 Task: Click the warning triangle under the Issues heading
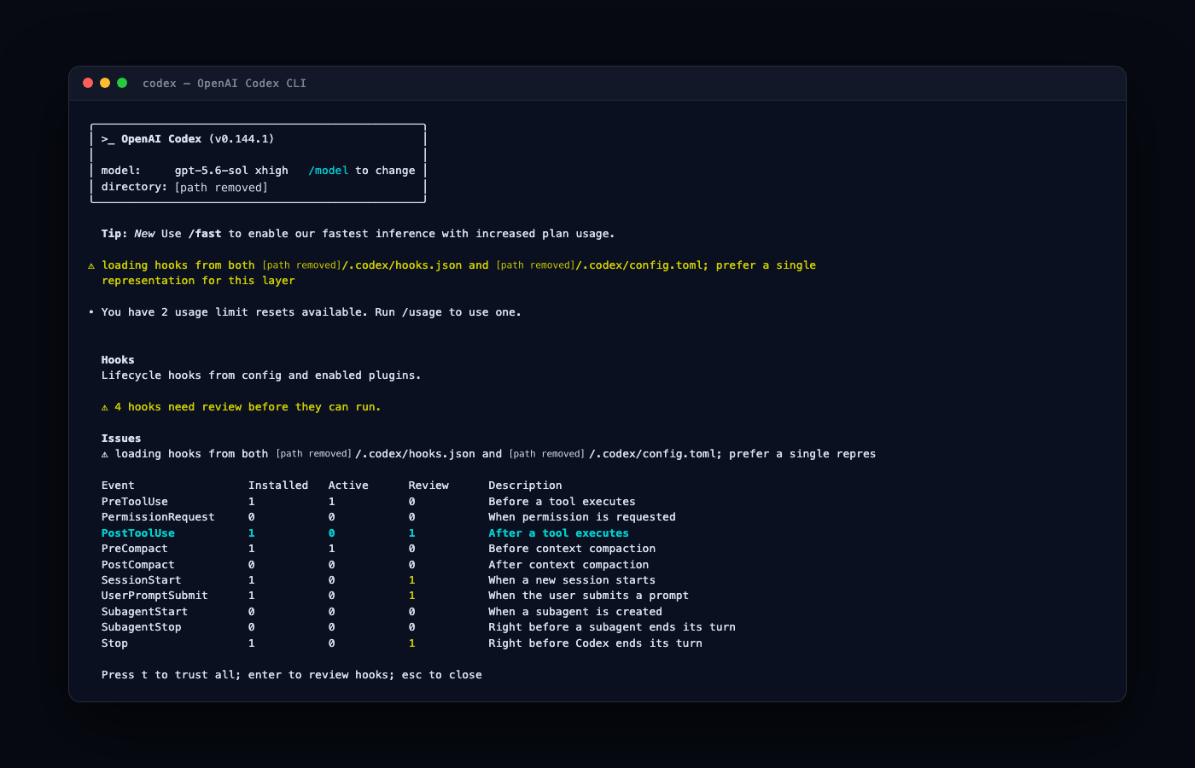(105, 454)
